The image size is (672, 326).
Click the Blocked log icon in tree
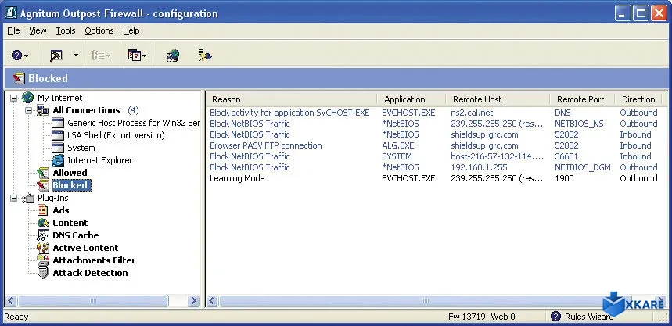(x=43, y=185)
